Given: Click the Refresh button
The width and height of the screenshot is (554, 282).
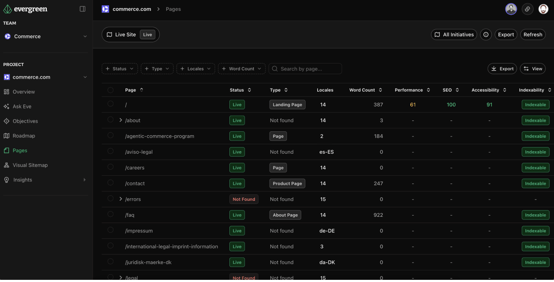Looking at the screenshot, I should (533, 35).
